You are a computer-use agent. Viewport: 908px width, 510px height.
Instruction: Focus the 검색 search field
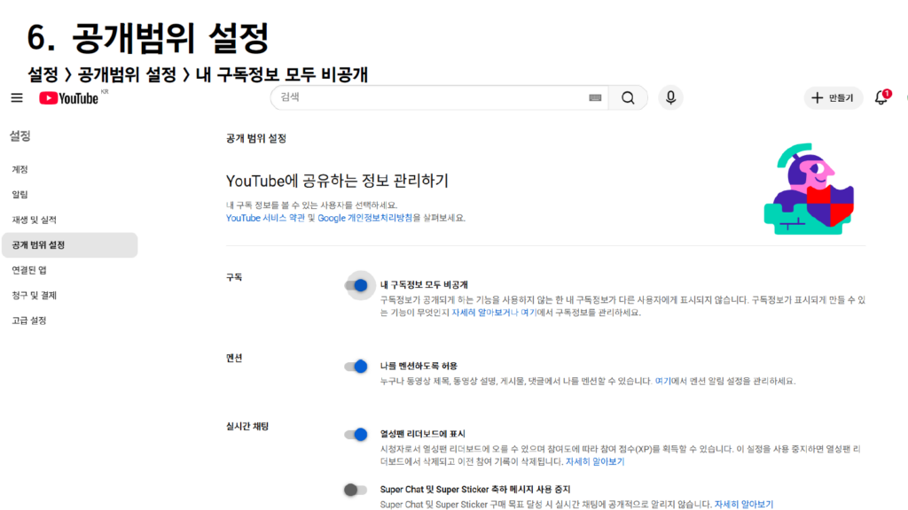pyautogui.click(x=439, y=97)
